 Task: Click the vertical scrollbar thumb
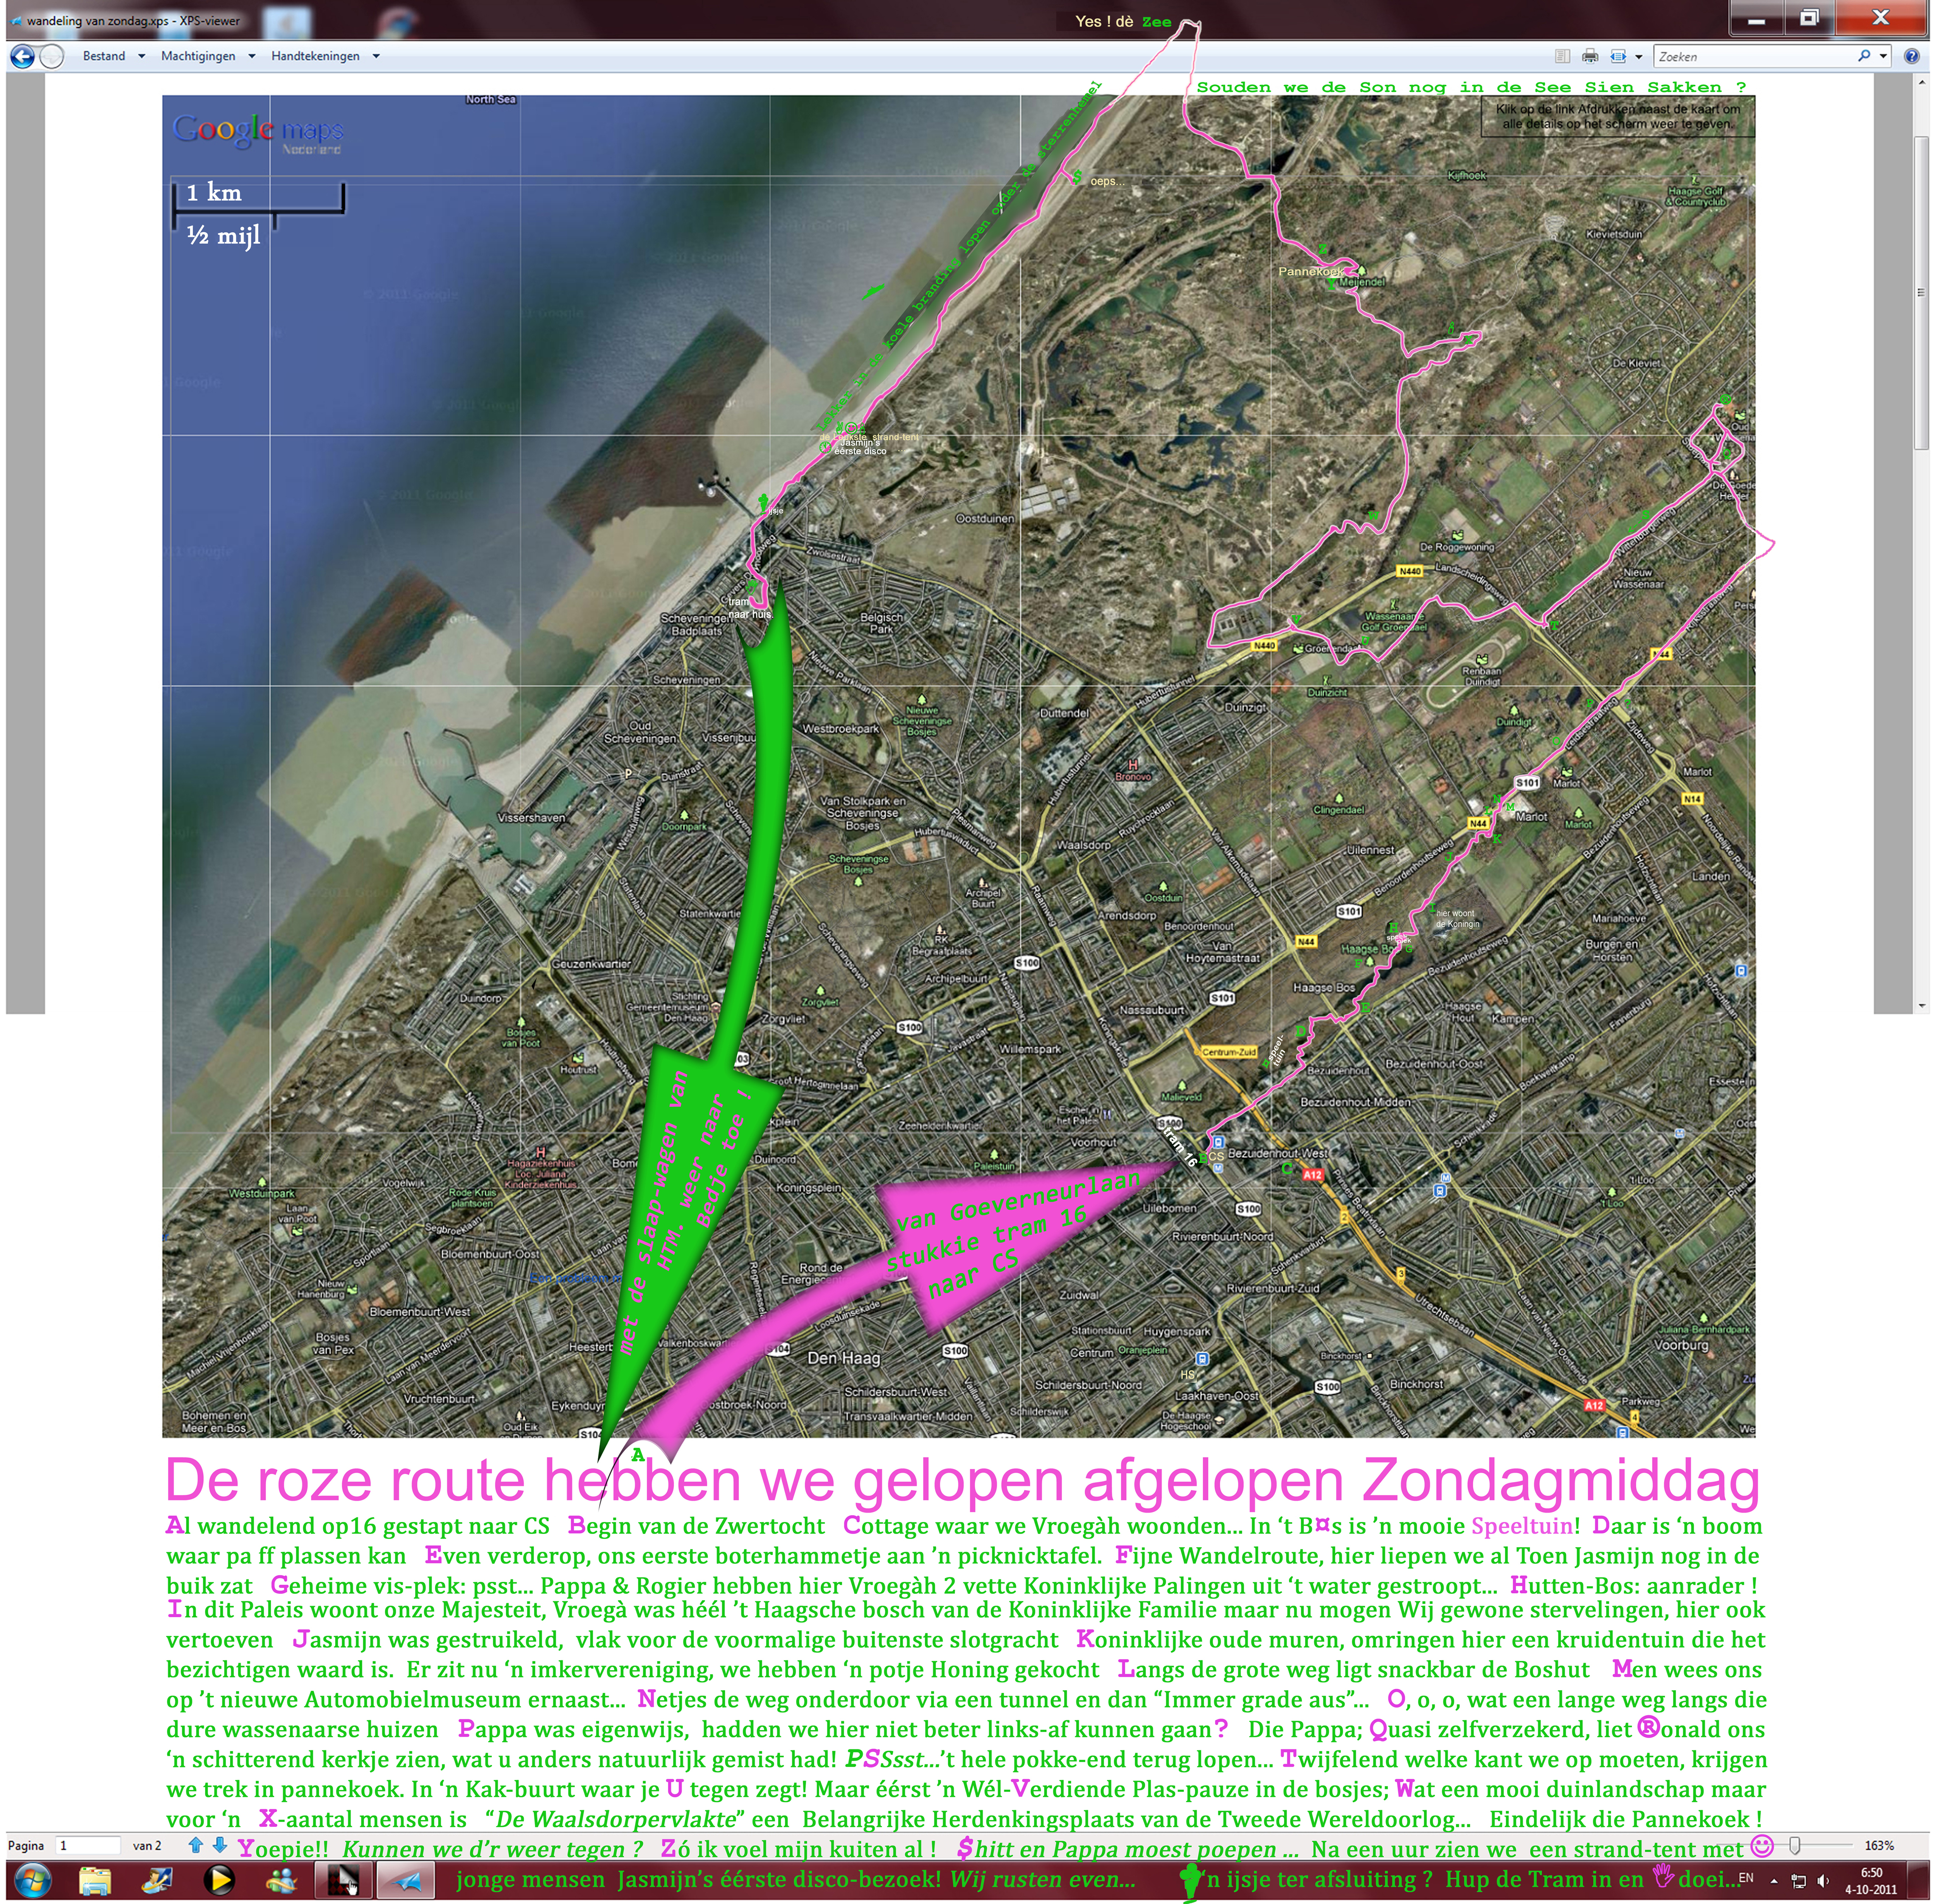(x=1920, y=292)
